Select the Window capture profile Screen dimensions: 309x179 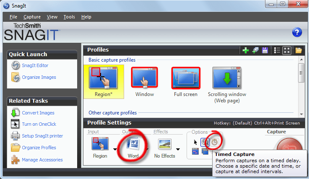click(145, 82)
